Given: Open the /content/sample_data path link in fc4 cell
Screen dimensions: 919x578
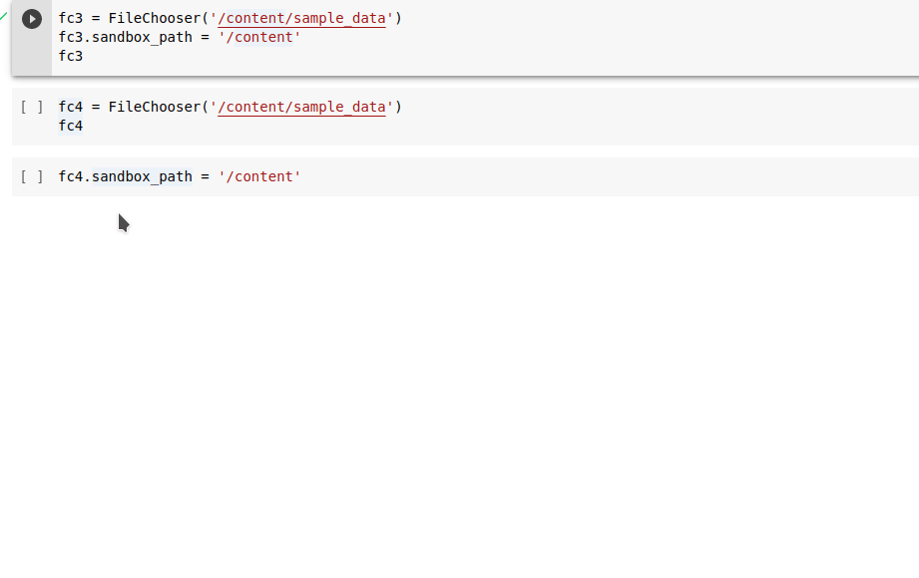Looking at the screenshot, I should point(302,107).
